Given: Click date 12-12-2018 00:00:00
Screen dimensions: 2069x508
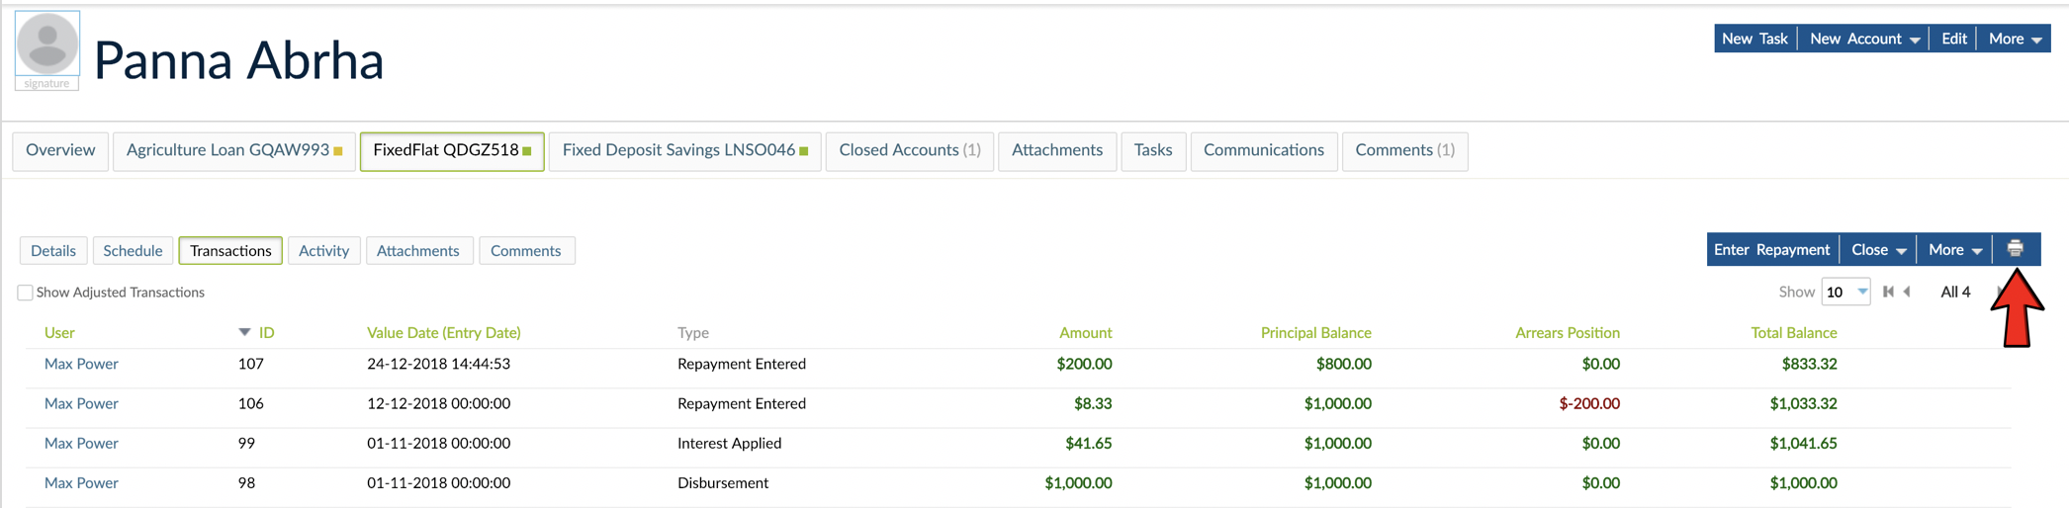Looking at the screenshot, I should [438, 403].
